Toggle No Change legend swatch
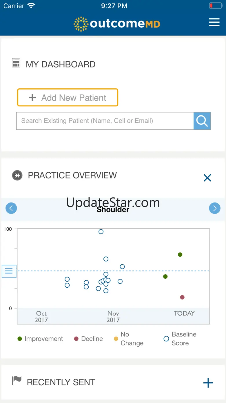 coord(116,339)
